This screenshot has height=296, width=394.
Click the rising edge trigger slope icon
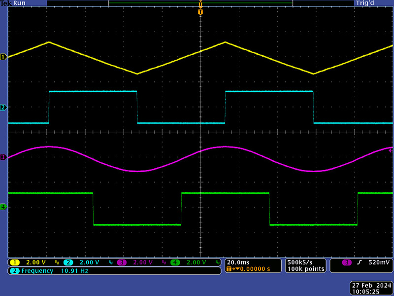tap(360, 263)
